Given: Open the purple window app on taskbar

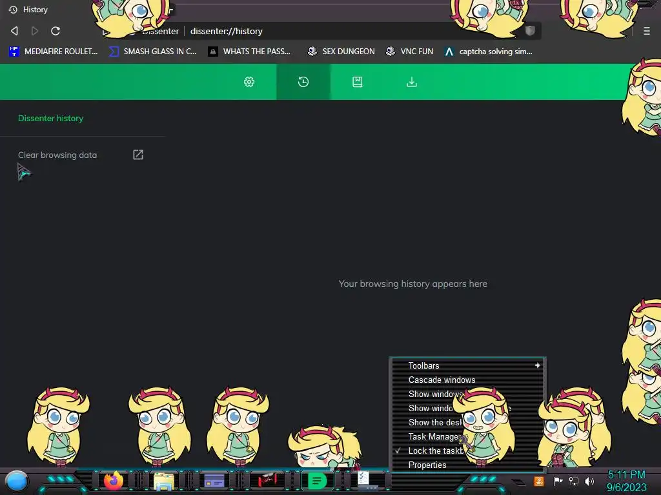Looking at the screenshot, I should (214, 481).
